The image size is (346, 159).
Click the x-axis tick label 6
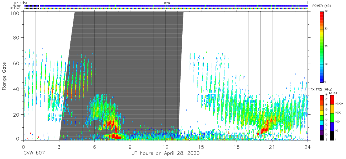94,147
